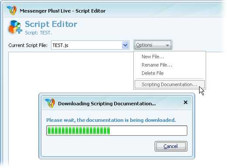The width and height of the screenshot is (227, 168).
Task: Click the 'Downloading Scripting Documentation...' dialog title
Action: pos(107,104)
